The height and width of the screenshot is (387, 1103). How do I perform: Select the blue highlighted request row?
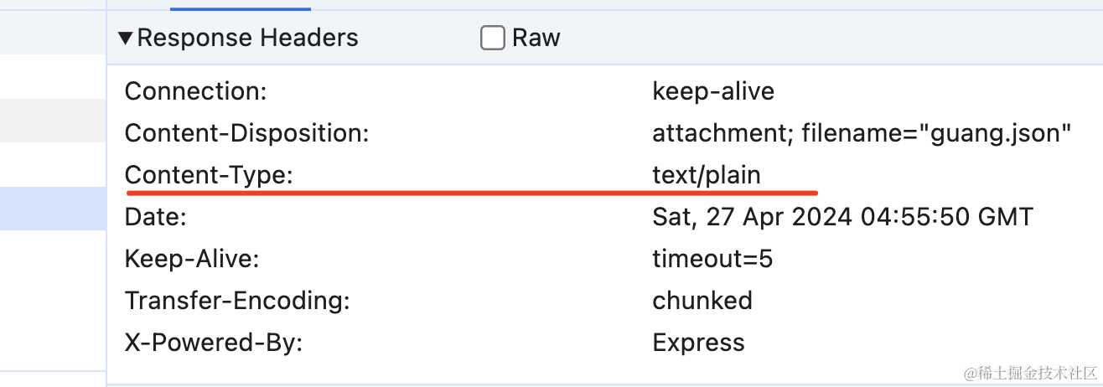[x=52, y=209]
